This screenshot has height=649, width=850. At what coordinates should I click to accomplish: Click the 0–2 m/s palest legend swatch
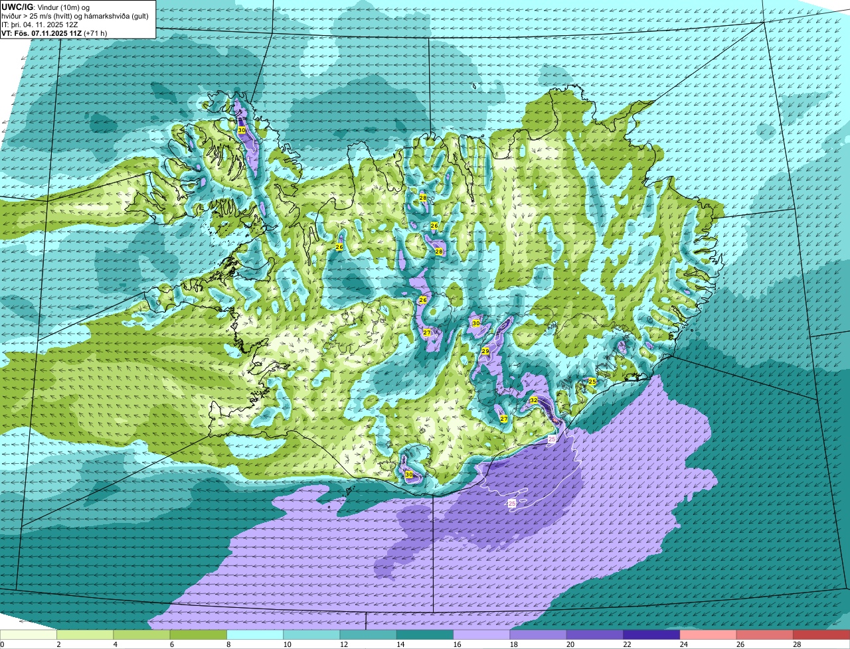(x=29, y=634)
